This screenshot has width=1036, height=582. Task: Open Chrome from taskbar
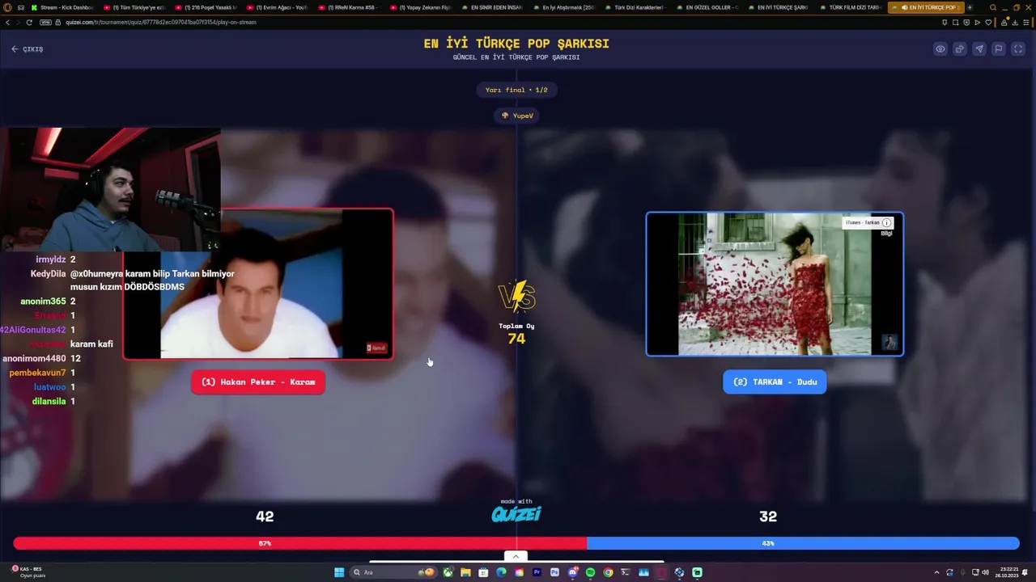608,572
